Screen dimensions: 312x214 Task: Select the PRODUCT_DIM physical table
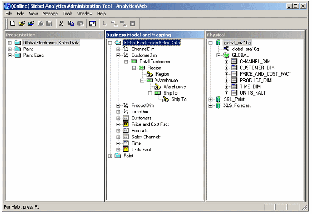255,81
